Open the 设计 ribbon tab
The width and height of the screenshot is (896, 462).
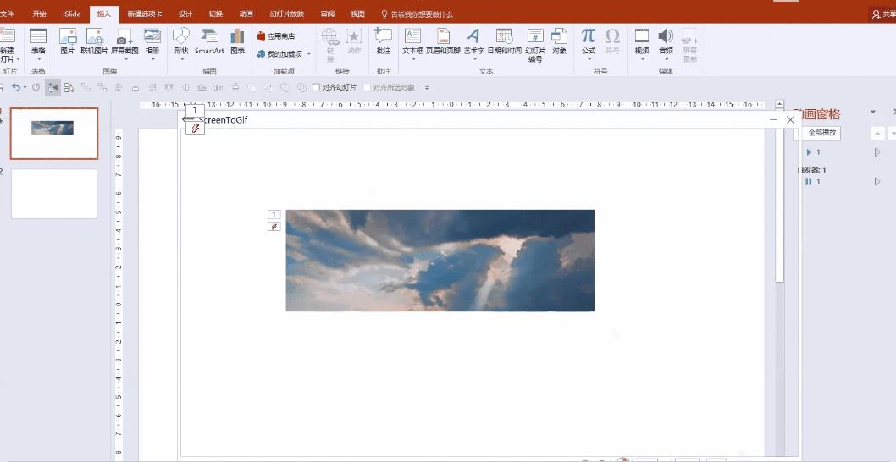pyautogui.click(x=185, y=14)
